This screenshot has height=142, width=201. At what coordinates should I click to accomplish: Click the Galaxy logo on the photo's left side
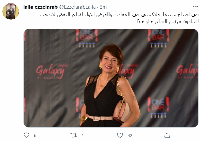pos(52,71)
